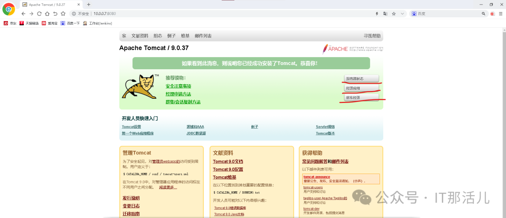Open 例子 link in developer quick start
The height and width of the screenshot is (218, 506).
click(254, 127)
